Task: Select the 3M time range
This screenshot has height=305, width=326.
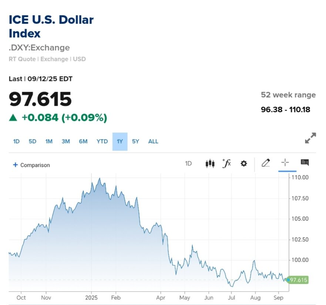Action: click(65, 141)
